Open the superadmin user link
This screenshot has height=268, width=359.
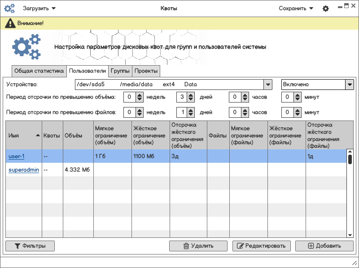tap(24, 170)
